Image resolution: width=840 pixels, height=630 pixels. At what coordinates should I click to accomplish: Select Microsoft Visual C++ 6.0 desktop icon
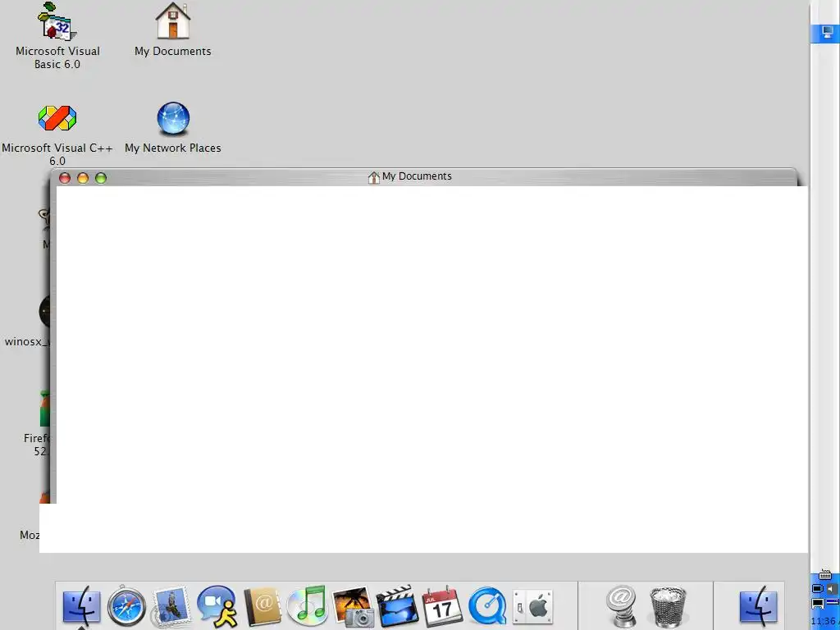coord(57,135)
